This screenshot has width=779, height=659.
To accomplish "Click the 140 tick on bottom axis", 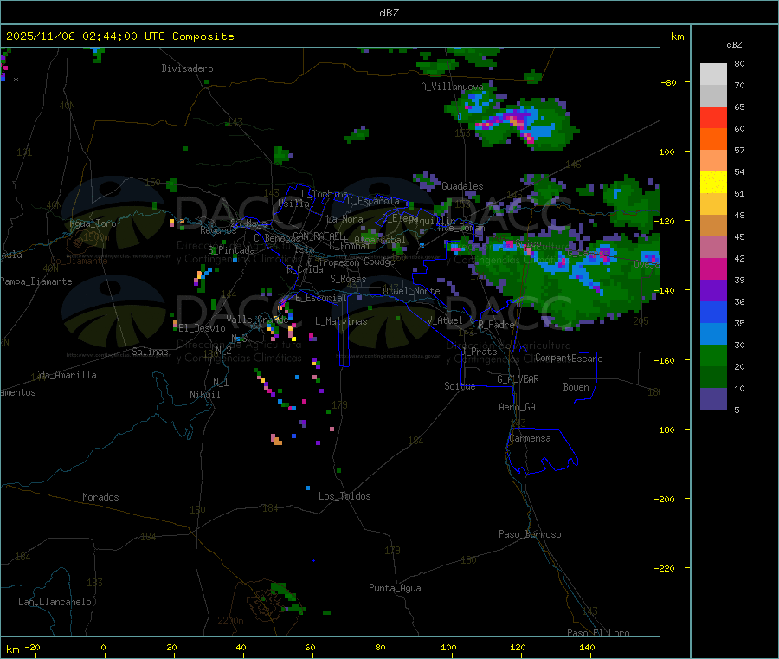I will point(587,648).
